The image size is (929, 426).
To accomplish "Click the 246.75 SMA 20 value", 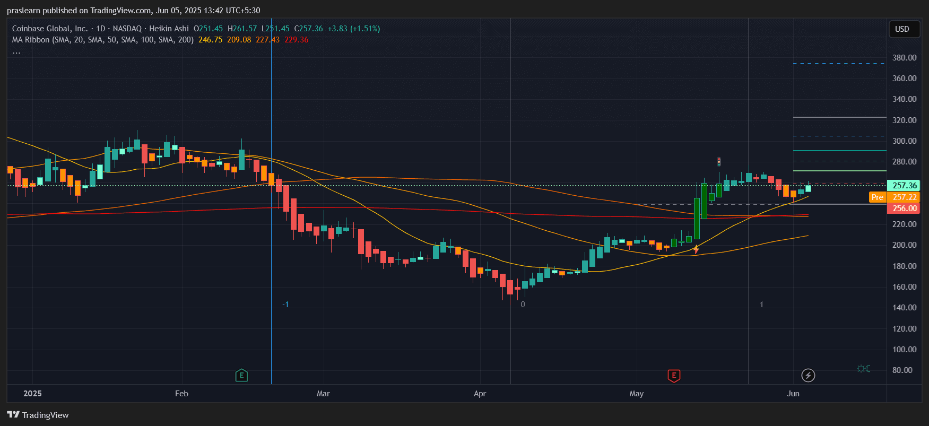I will pyautogui.click(x=210, y=40).
